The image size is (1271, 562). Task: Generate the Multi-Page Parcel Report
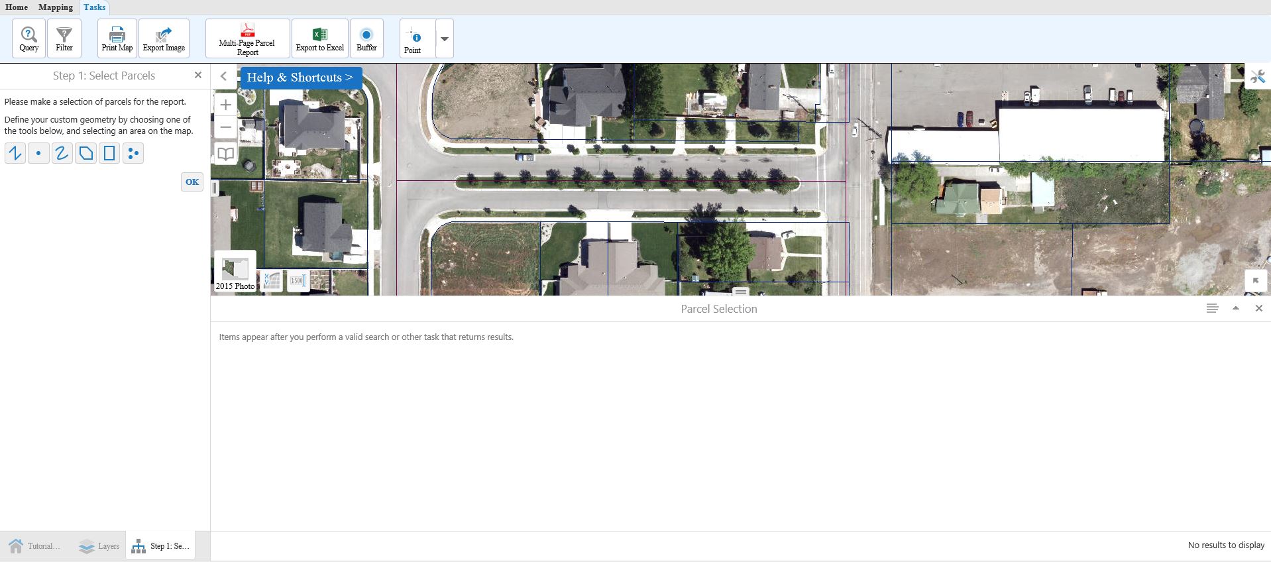(247, 38)
